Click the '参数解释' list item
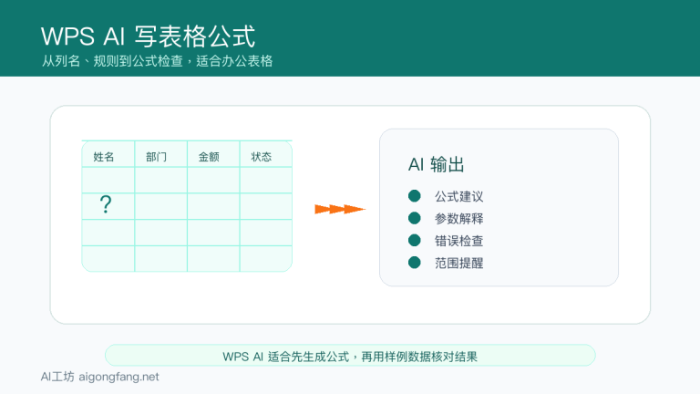The image size is (700, 394). tap(459, 219)
